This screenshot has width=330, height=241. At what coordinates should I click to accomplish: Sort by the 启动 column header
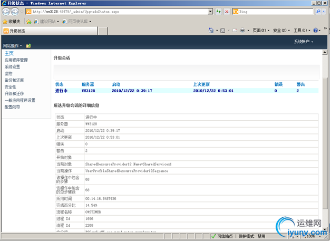(x=116, y=84)
